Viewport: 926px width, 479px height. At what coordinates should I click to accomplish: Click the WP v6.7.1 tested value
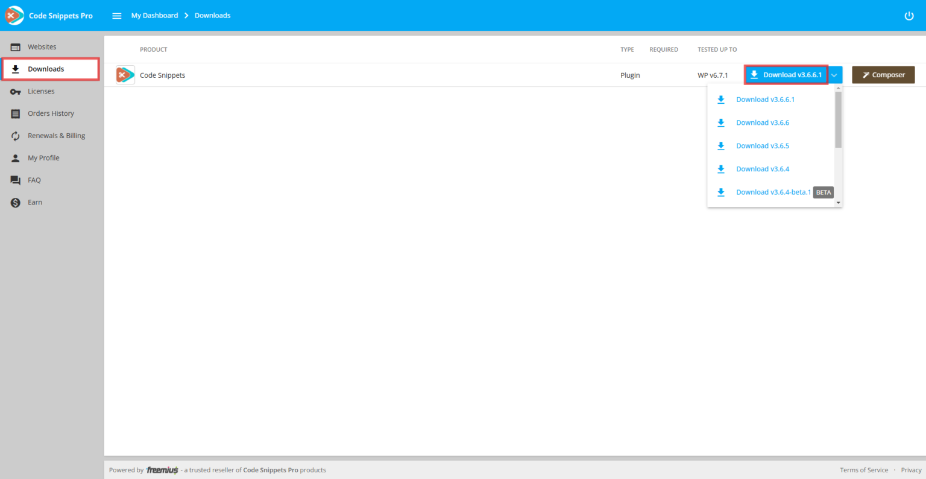[713, 75]
